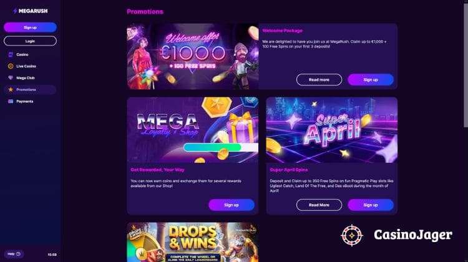Click the CasinoJager roulette wheel logo
The width and height of the screenshot is (468, 262).
pos(352,235)
